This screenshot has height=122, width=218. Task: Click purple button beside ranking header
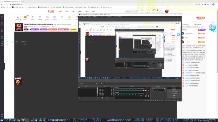202,30
